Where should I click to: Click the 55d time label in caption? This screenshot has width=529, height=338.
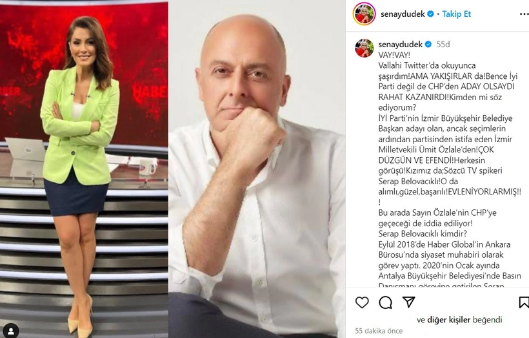pos(443,45)
